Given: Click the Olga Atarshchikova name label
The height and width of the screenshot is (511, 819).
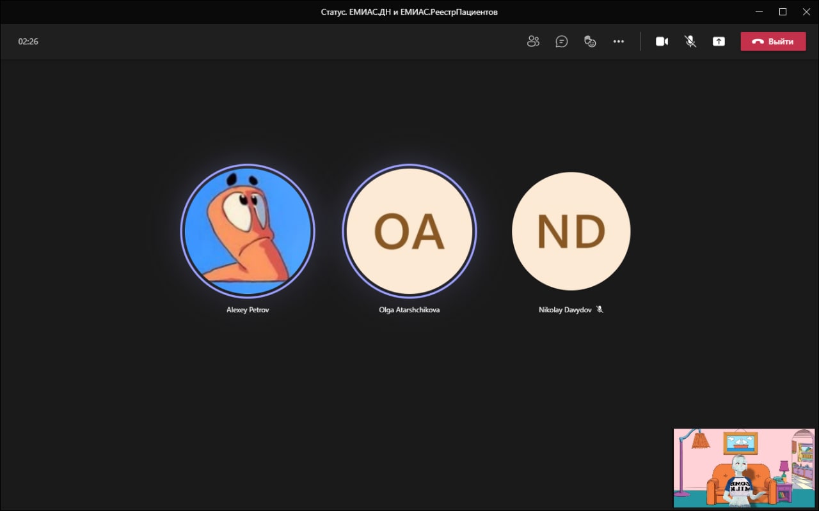Looking at the screenshot, I should click(x=409, y=310).
